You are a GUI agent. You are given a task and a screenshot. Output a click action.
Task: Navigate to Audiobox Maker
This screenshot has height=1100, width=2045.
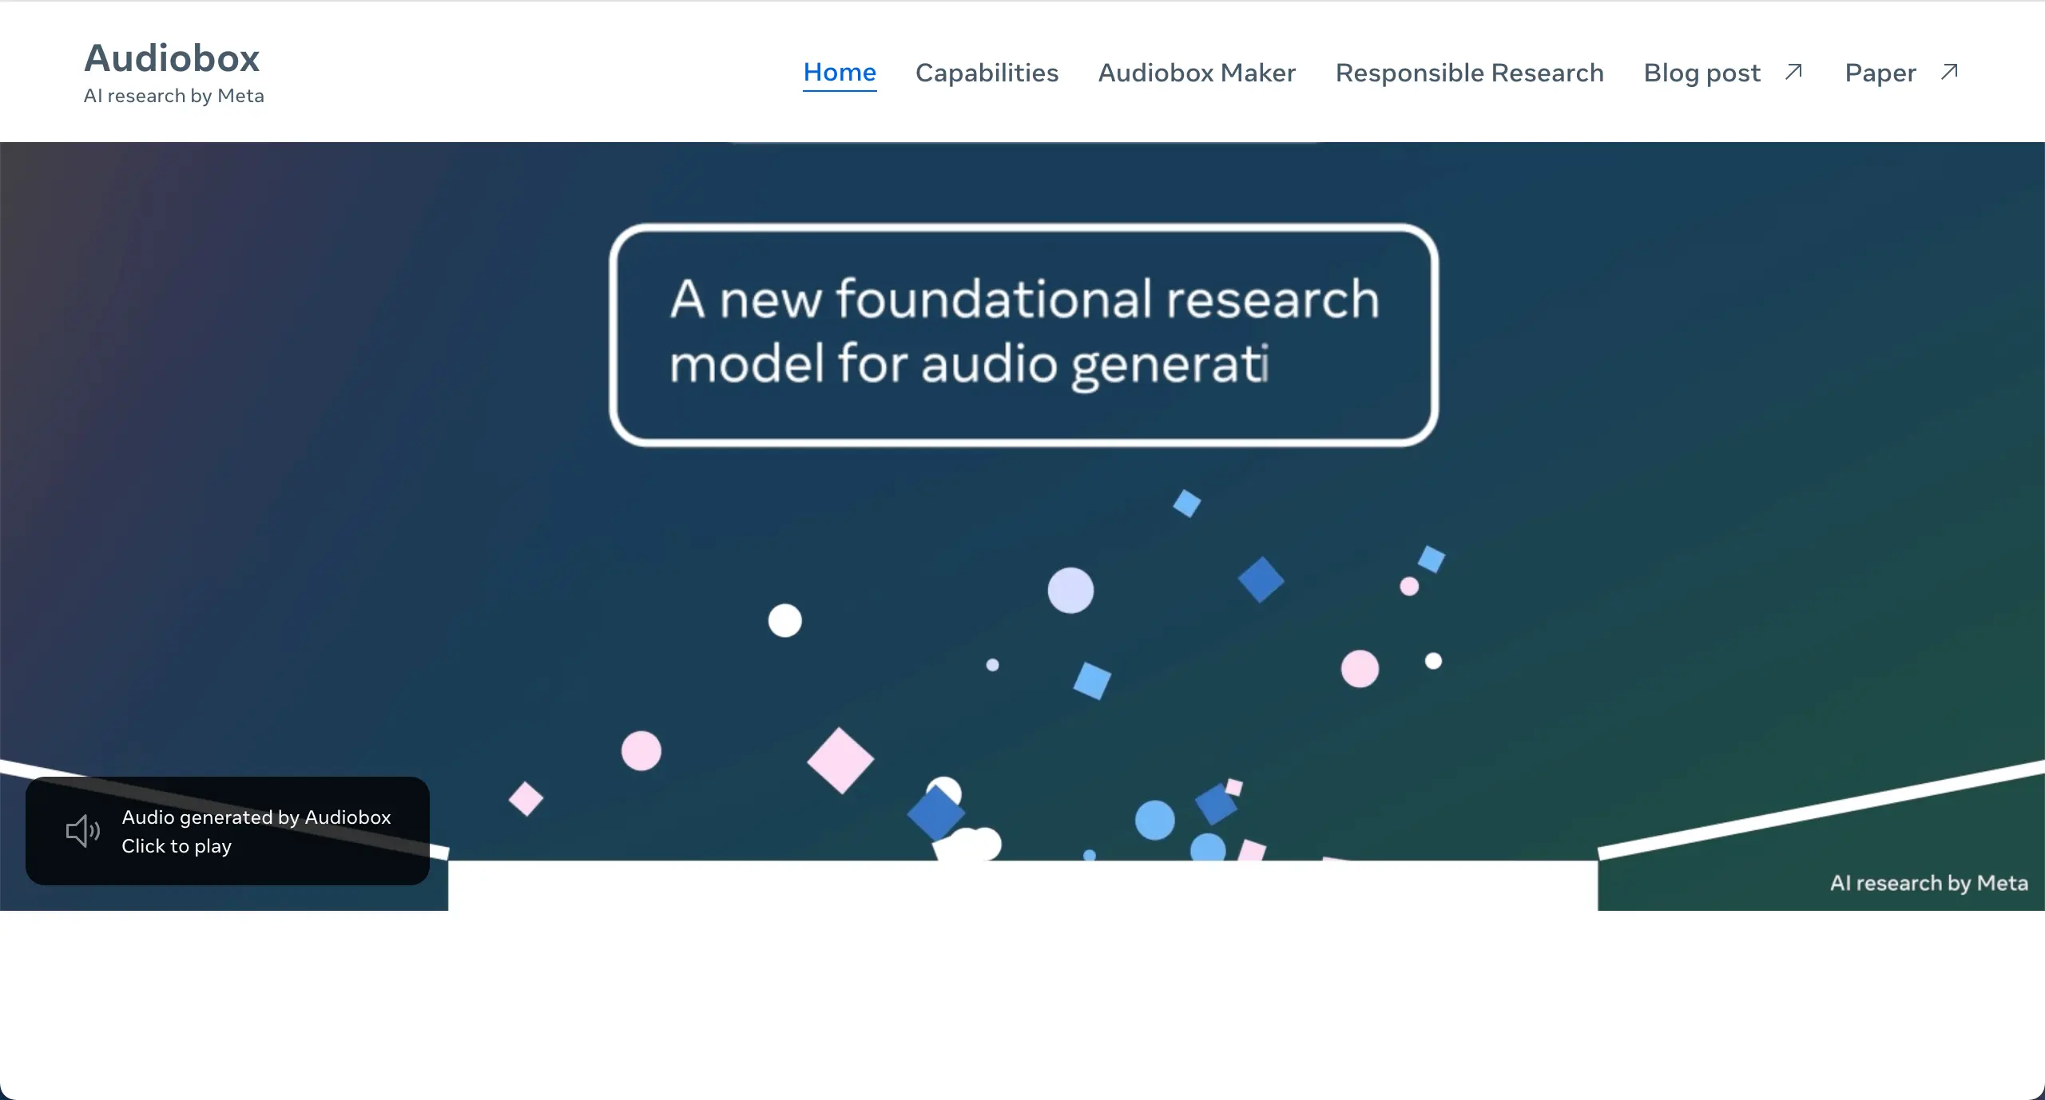[x=1196, y=72]
